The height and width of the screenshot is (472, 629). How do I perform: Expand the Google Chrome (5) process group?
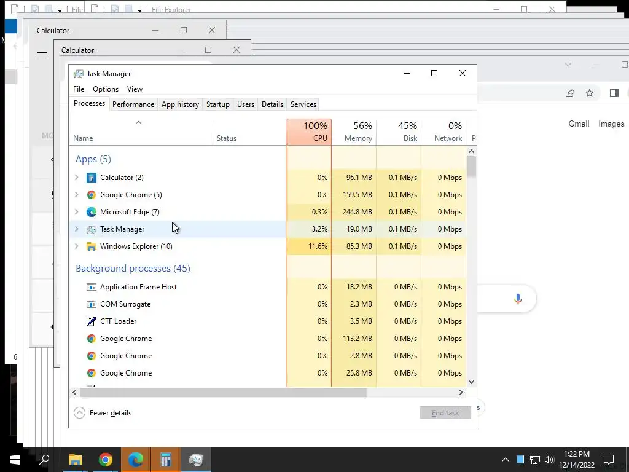(77, 195)
